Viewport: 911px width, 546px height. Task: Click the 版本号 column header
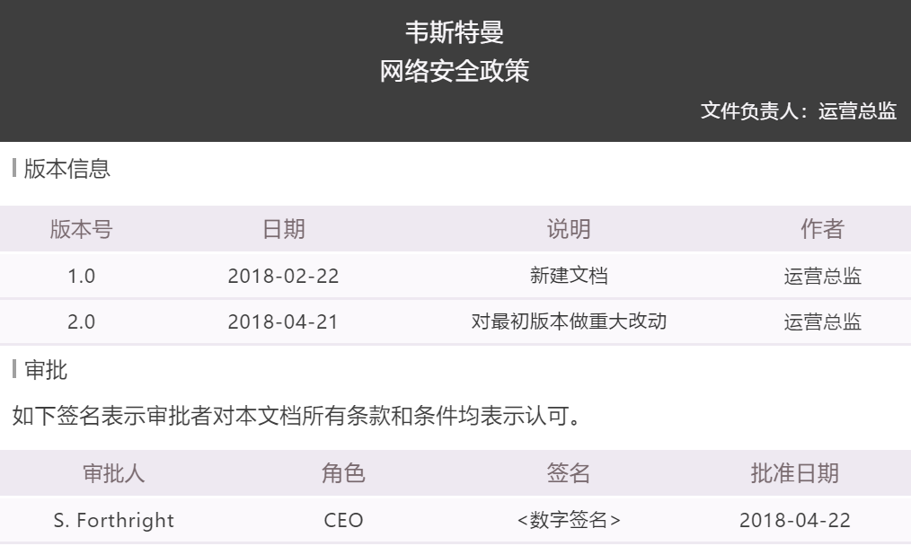tap(81, 229)
